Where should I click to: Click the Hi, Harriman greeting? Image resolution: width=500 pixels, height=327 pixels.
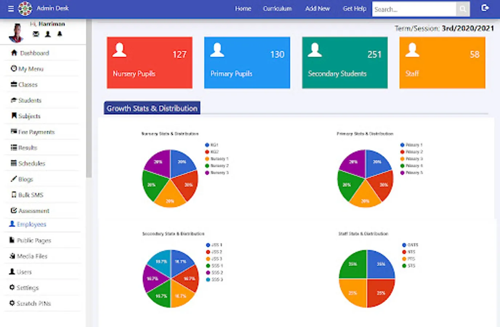point(48,24)
